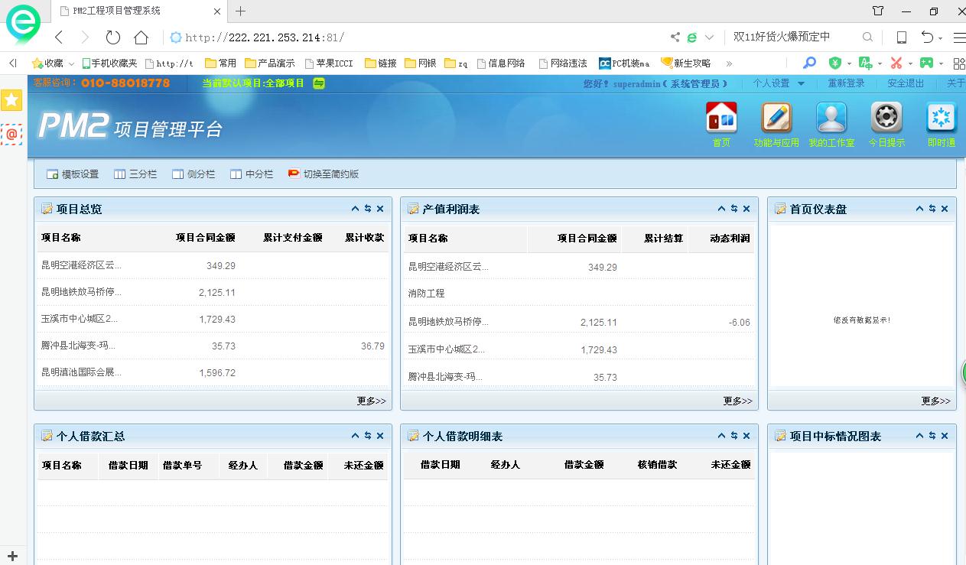The height and width of the screenshot is (565, 966).
Task: Click 更多>> link in 项目总览
Action: pyautogui.click(x=371, y=401)
